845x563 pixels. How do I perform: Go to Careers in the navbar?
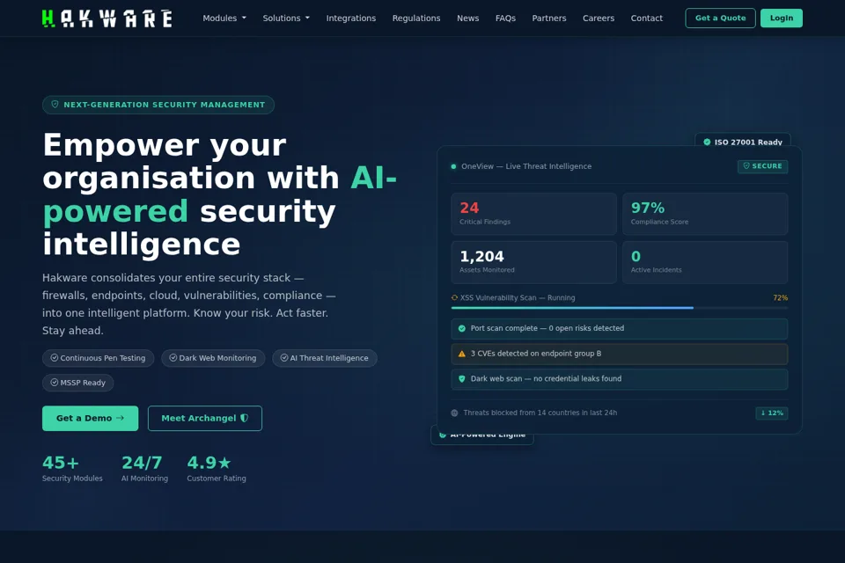pyautogui.click(x=599, y=18)
